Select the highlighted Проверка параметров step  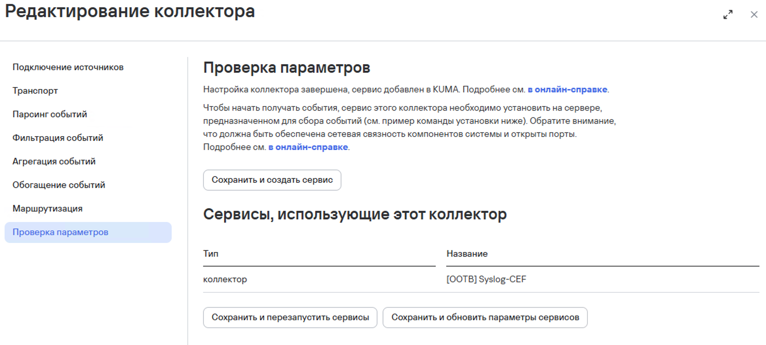pos(60,232)
